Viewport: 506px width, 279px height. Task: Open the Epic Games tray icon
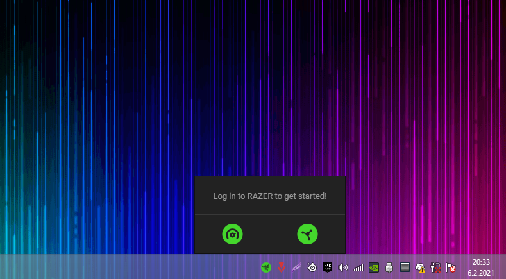coord(328,267)
